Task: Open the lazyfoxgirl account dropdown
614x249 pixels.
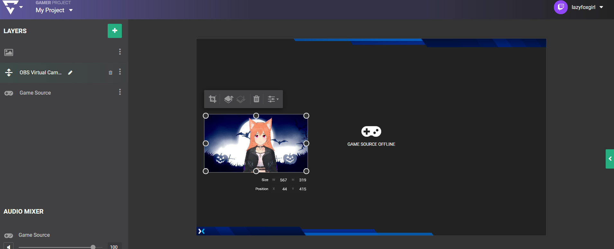Action: (601, 7)
